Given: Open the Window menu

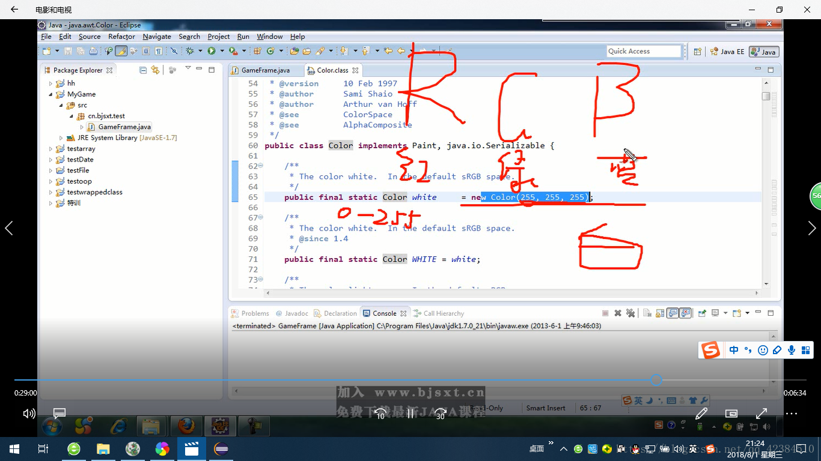Looking at the screenshot, I should (270, 37).
